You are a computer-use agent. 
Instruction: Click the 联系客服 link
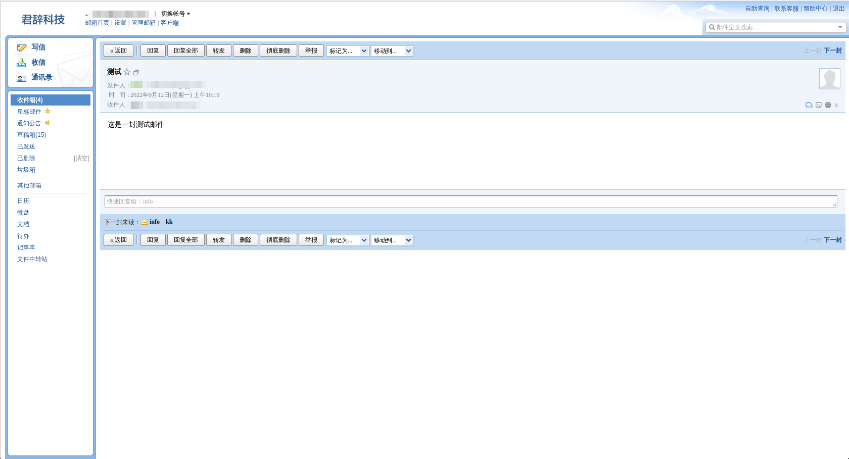click(x=786, y=9)
